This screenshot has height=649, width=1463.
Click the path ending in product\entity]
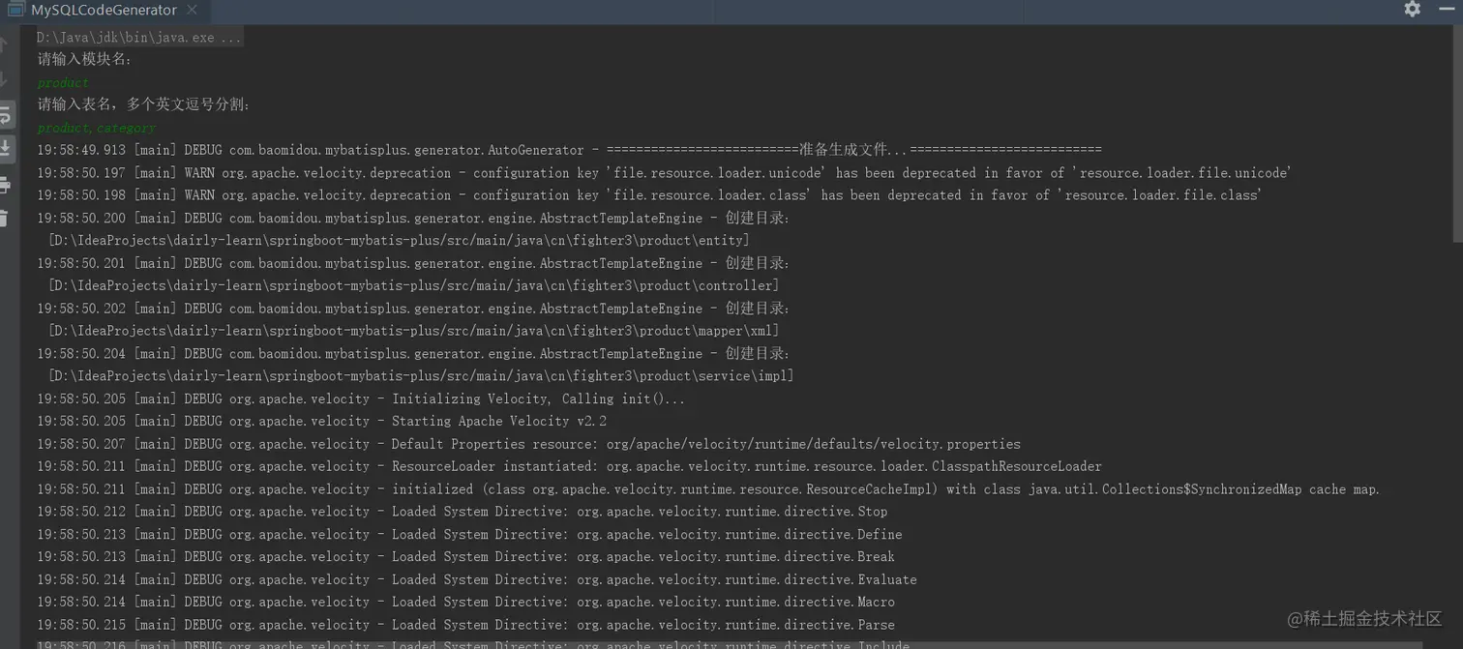[399, 240]
